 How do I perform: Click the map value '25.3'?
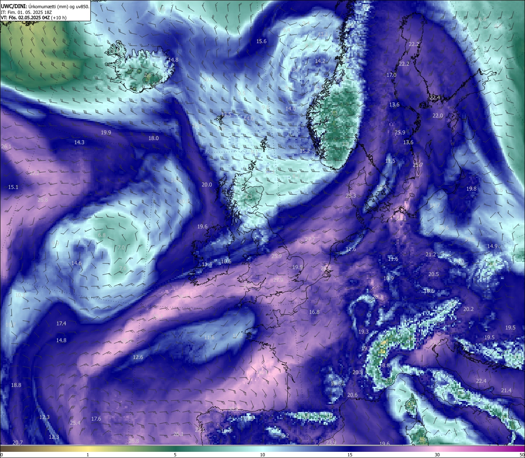click(x=351, y=196)
